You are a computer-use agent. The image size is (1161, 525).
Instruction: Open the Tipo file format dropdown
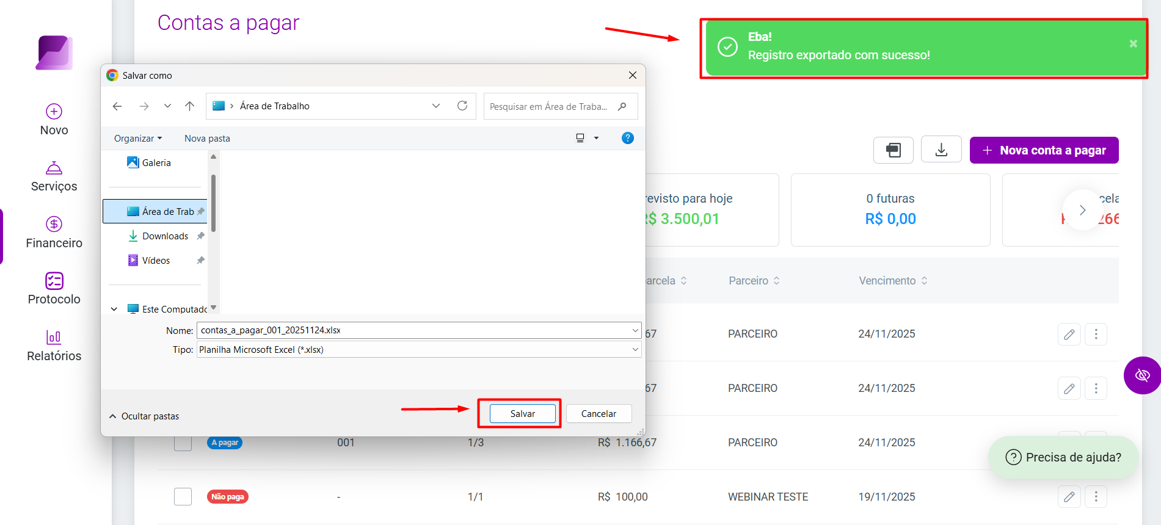tap(419, 350)
